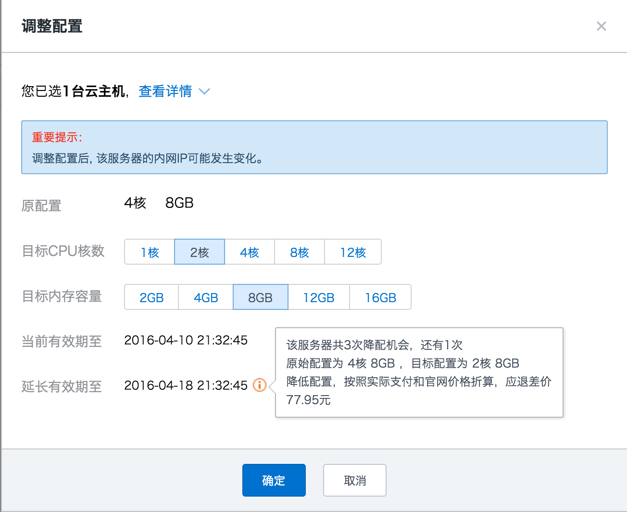The height and width of the screenshot is (512, 627).
Task: Expand the chevron next to 查看详情
Action: (x=204, y=91)
